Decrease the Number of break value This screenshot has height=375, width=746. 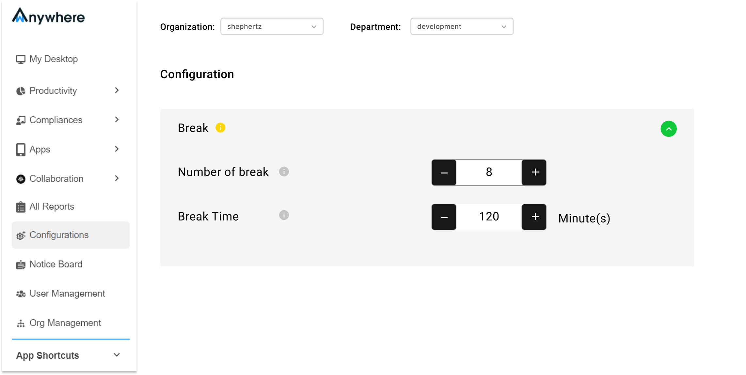coord(443,172)
